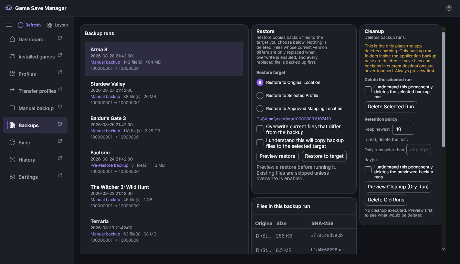
Task: Open Installed games in the sidebar
Action: click(x=35, y=56)
